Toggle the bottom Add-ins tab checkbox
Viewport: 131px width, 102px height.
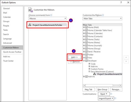pos(87,77)
